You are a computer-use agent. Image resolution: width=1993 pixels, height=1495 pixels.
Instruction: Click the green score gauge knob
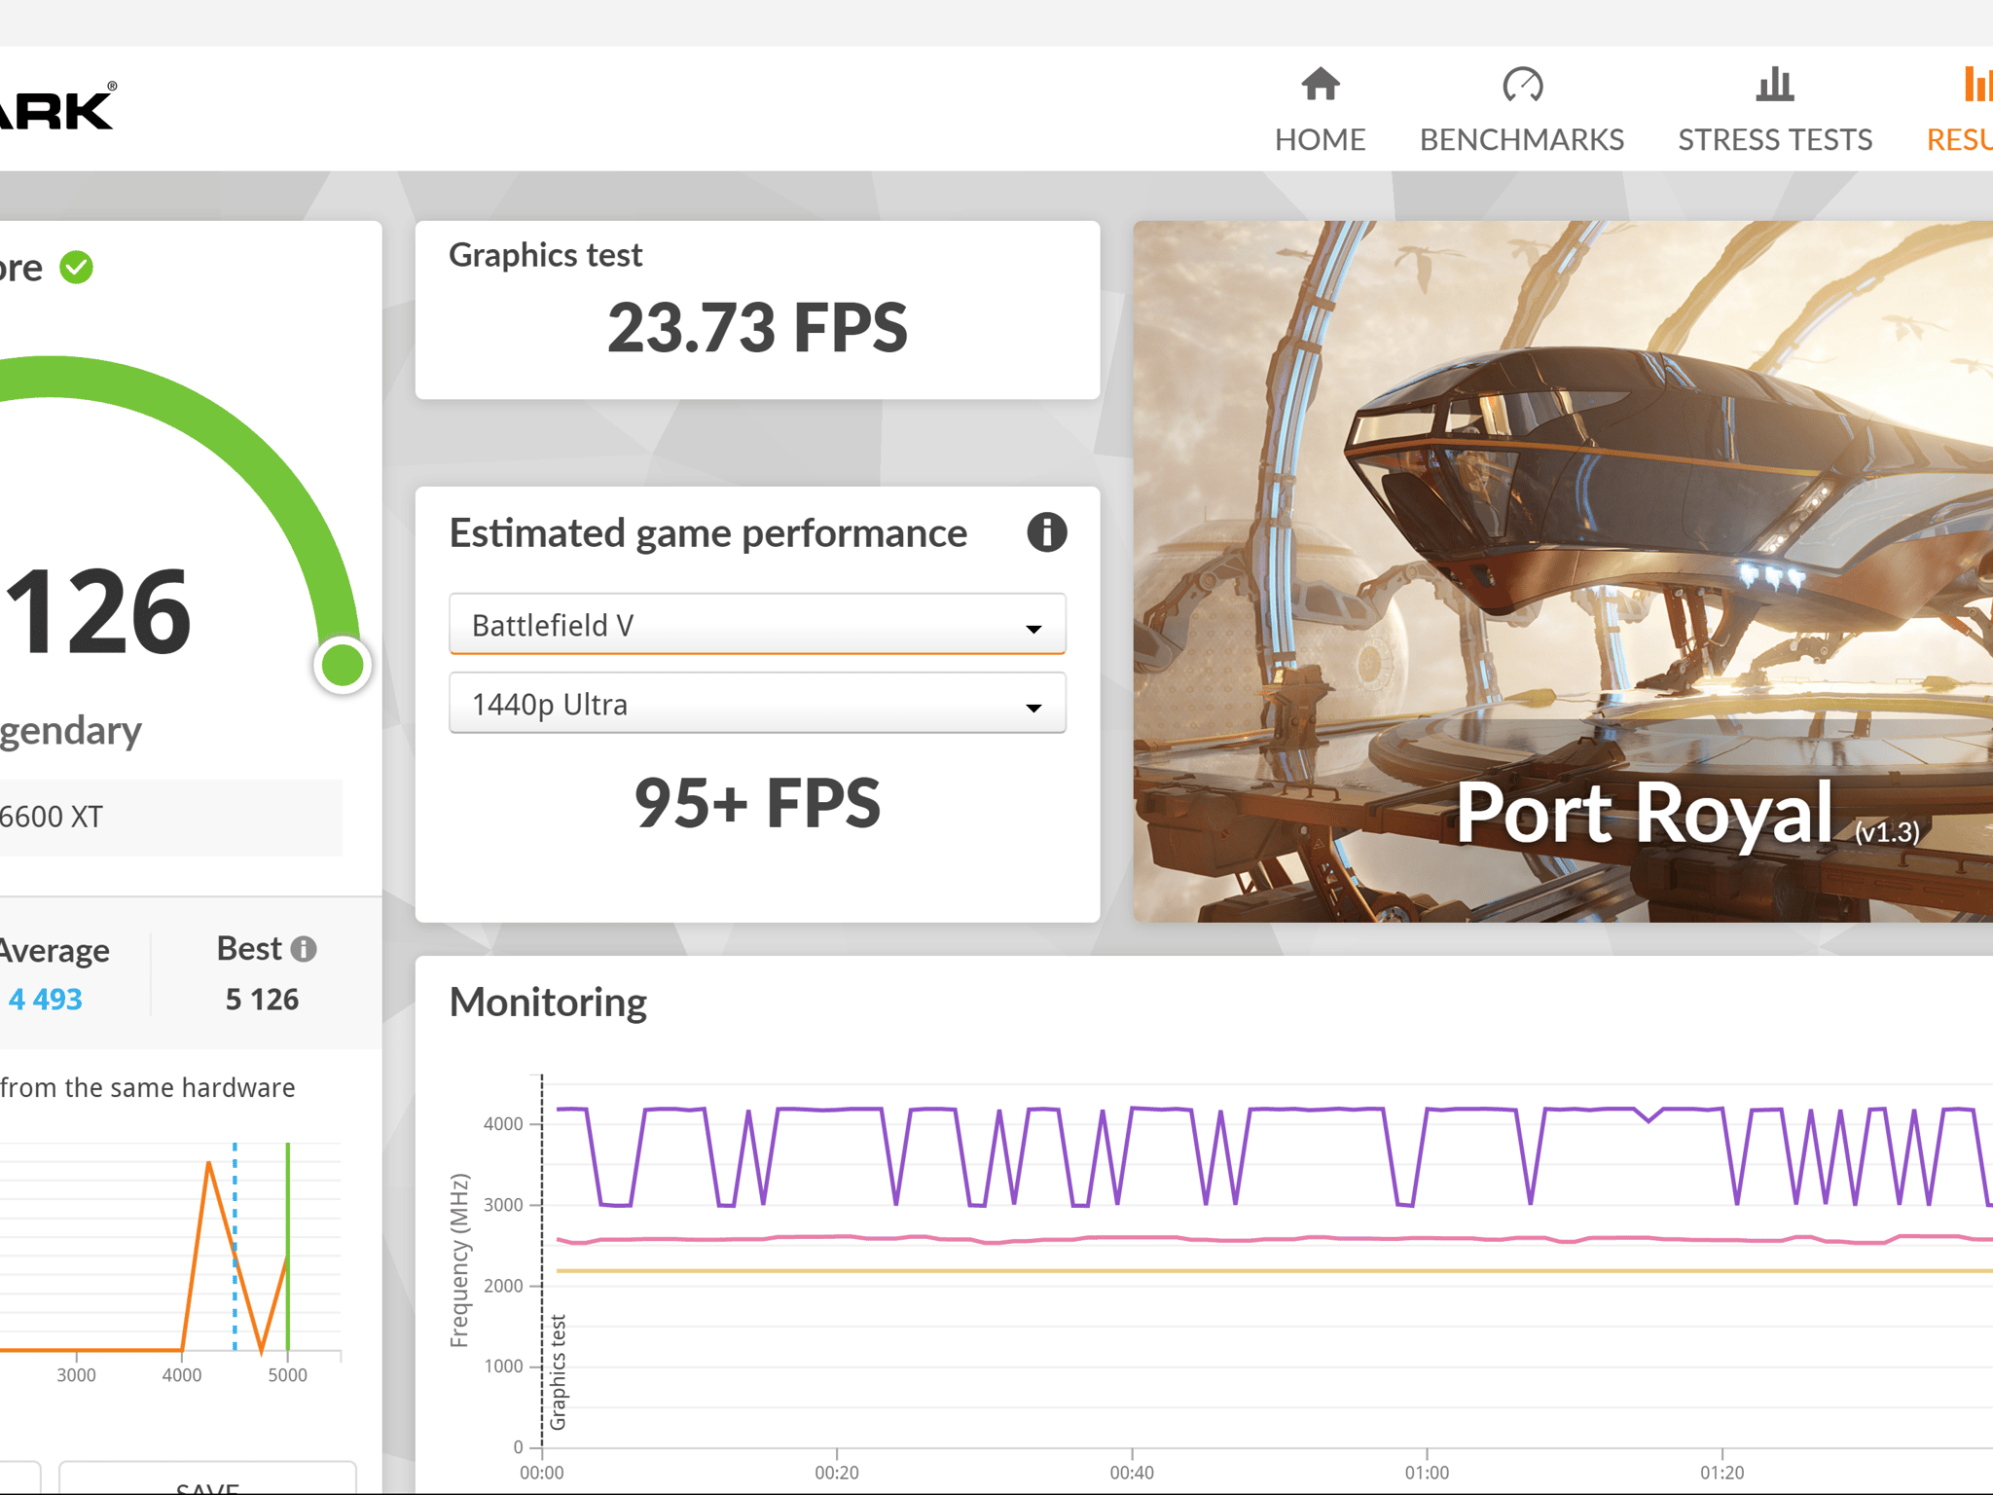(343, 666)
